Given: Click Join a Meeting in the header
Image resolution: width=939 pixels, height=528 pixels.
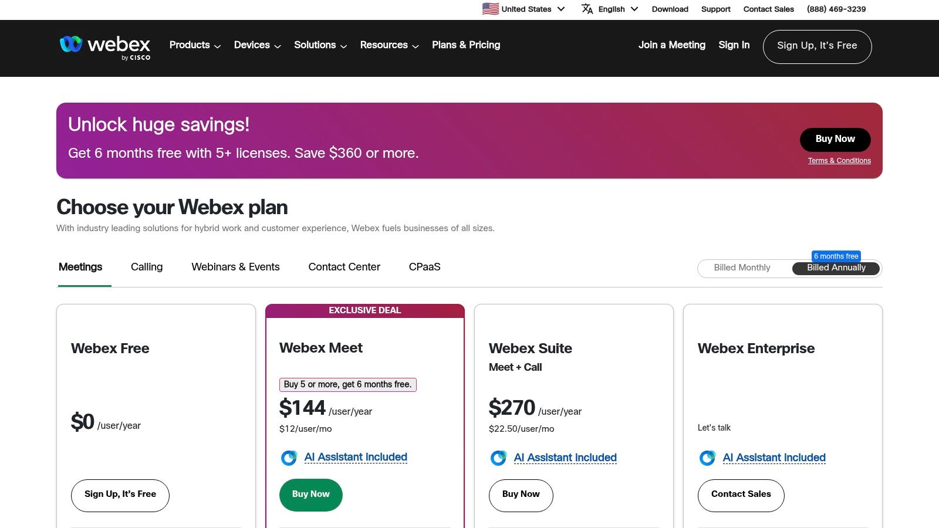Looking at the screenshot, I should pos(671,45).
